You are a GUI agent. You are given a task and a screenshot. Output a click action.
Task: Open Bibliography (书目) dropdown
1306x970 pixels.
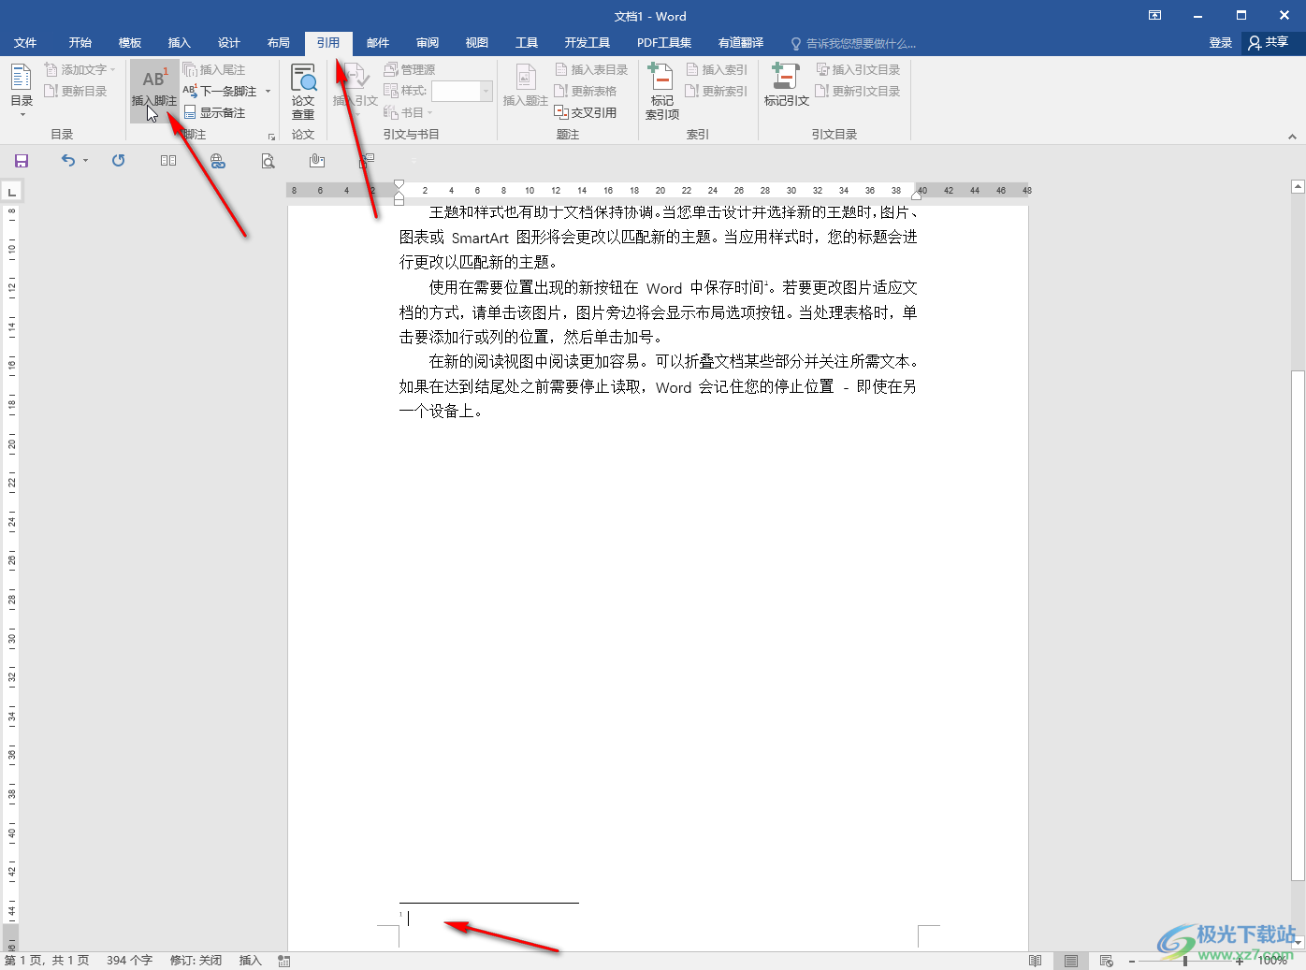coord(408,113)
